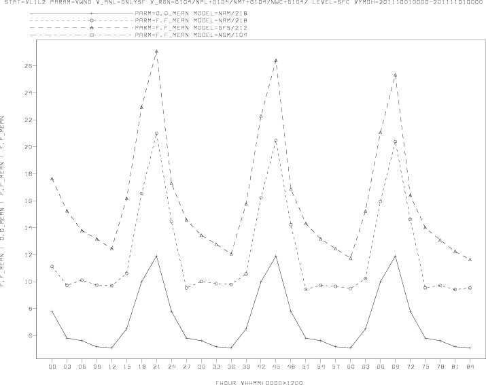This screenshot has height=385, width=486.
Task: Click the triangle marker in the GFS/212 legend line
Action: click(91, 28)
